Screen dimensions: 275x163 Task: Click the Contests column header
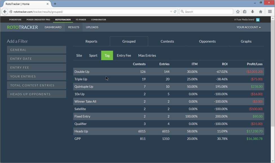139,64
